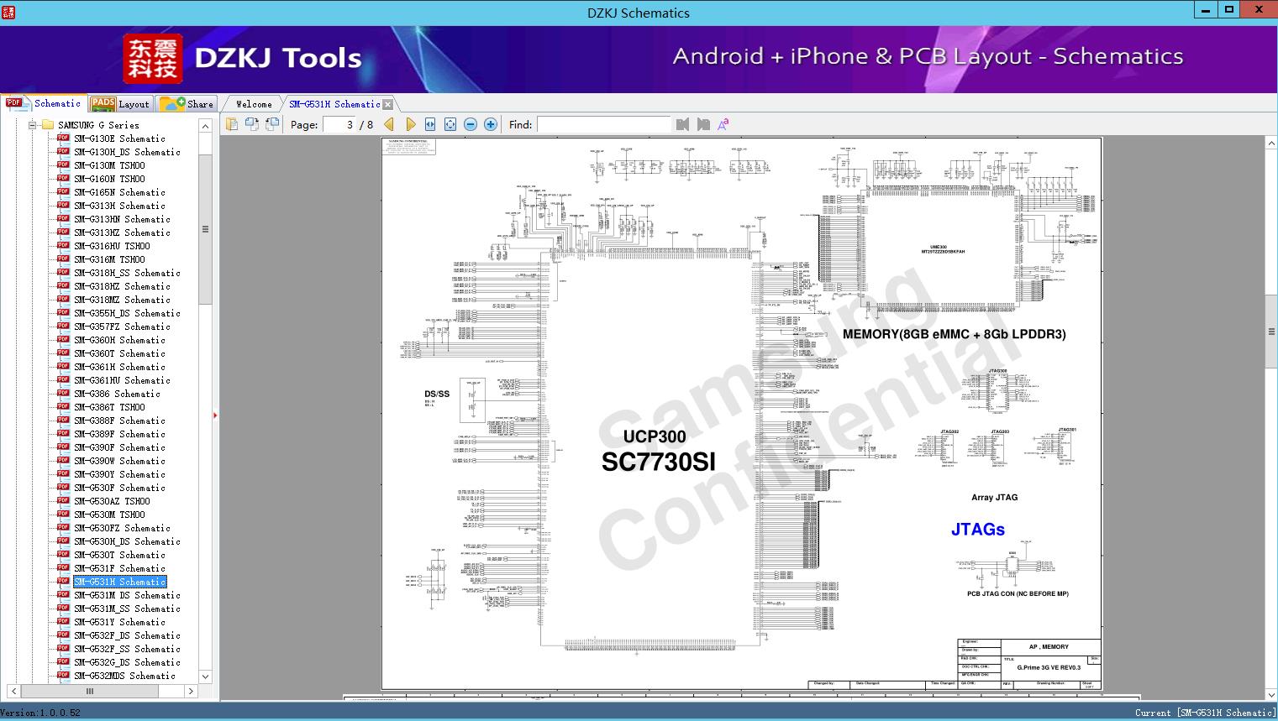The height and width of the screenshot is (721, 1278).
Task: Select the highlighted SM-G531H Schematic item
Action: (119, 582)
